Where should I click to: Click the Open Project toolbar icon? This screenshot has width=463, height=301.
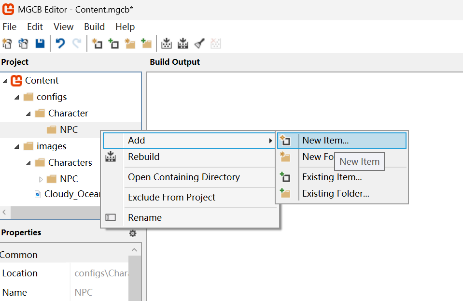[x=23, y=43]
